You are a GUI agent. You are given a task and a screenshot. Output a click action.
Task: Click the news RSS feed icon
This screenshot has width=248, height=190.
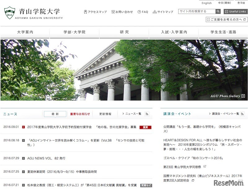[147, 114]
